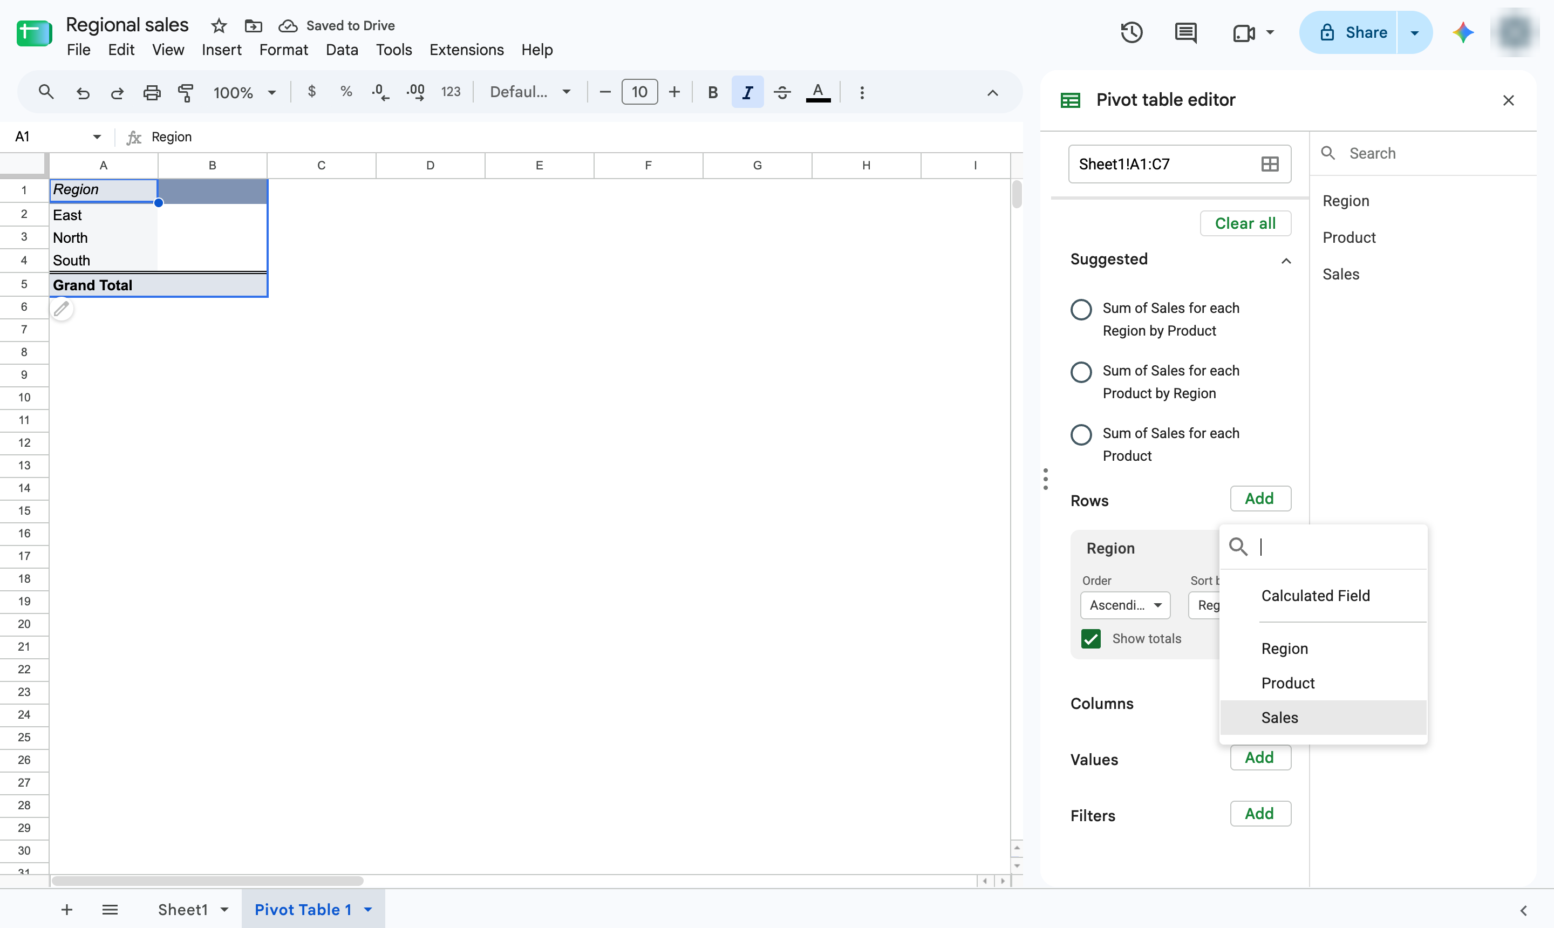Viewport: 1554px width, 928px height.
Task: Undo the last action
Action: click(83, 93)
